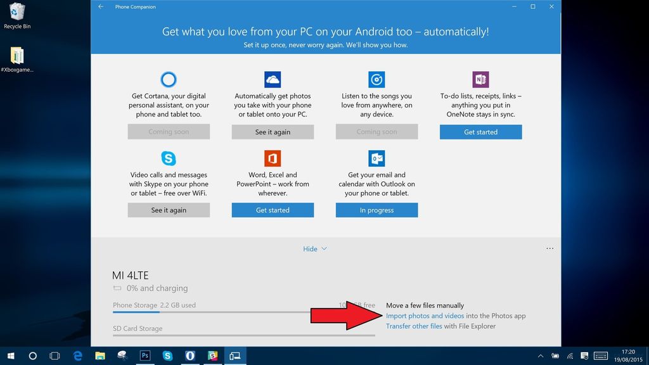Click the Outlook email and calendar icon
Image resolution: width=649 pixels, height=365 pixels.
coord(376,158)
